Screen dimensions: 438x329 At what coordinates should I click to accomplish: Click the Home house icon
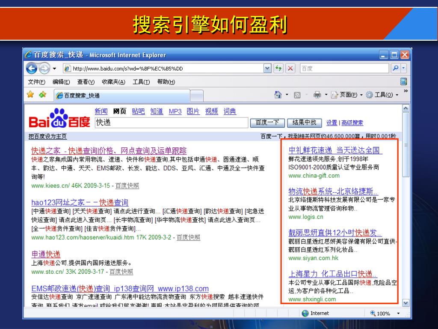tap(278, 95)
